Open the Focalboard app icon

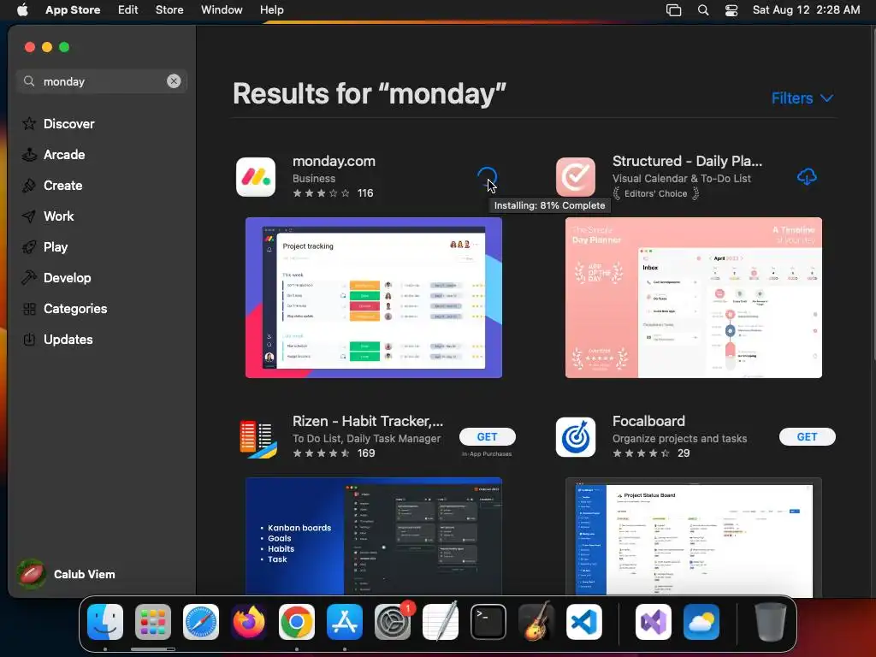click(x=576, y=437)
